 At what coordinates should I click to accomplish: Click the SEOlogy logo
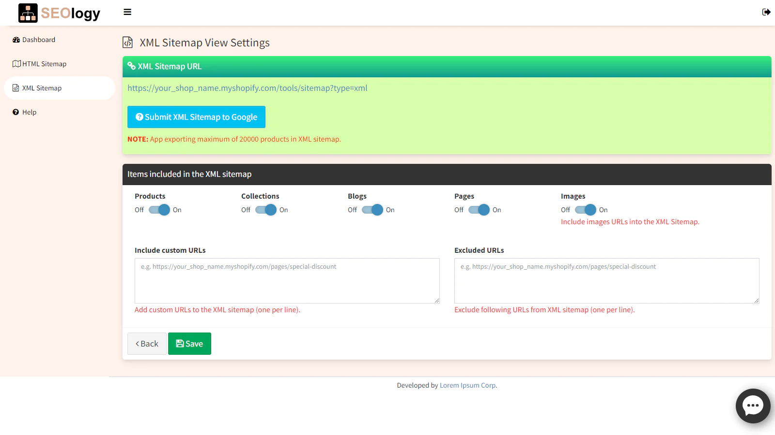point(59,13)
